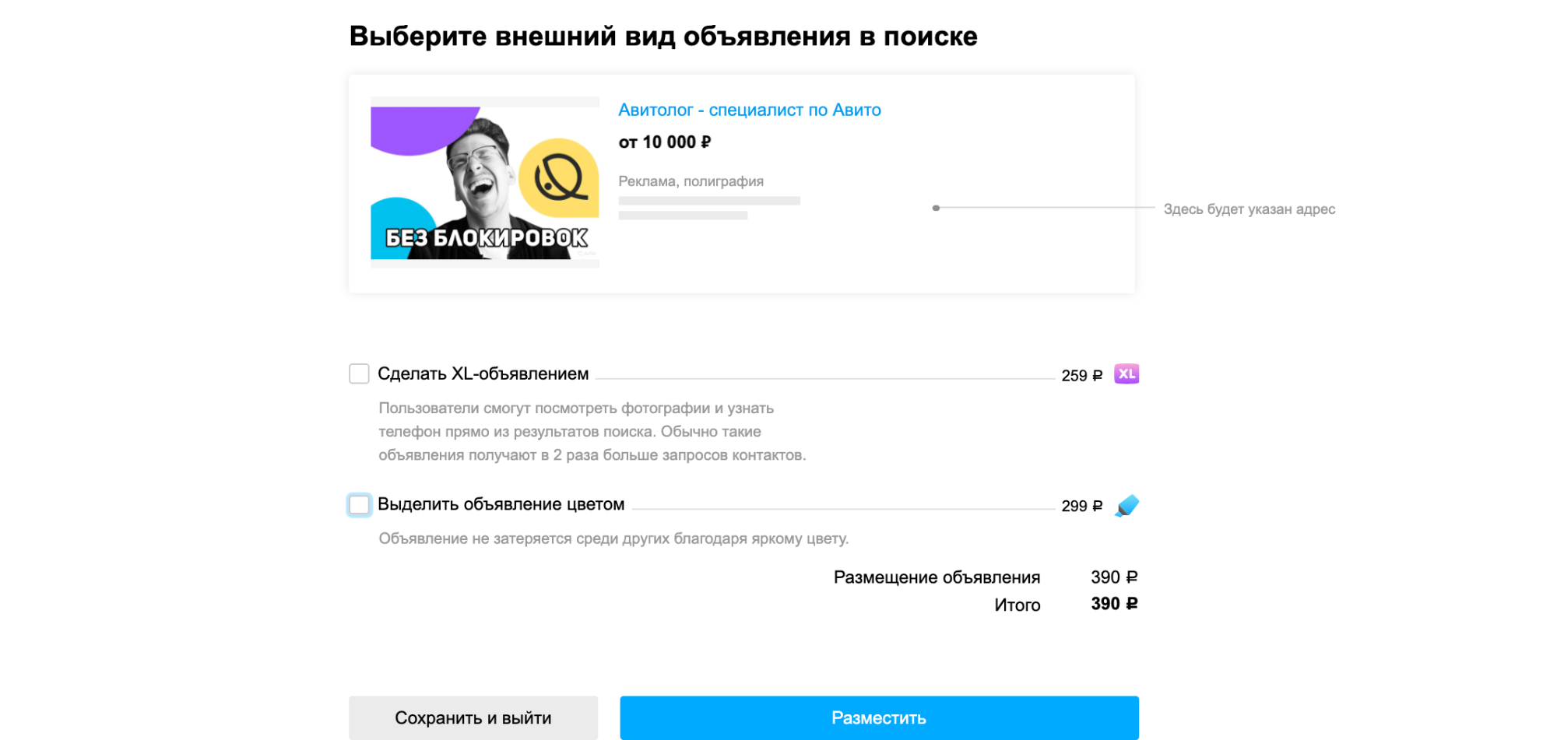Click the 299 ₽ price for color highlight
The width and height of the screenshot is (1557, 740).
pyautogui.click(x=1082, y=506)
